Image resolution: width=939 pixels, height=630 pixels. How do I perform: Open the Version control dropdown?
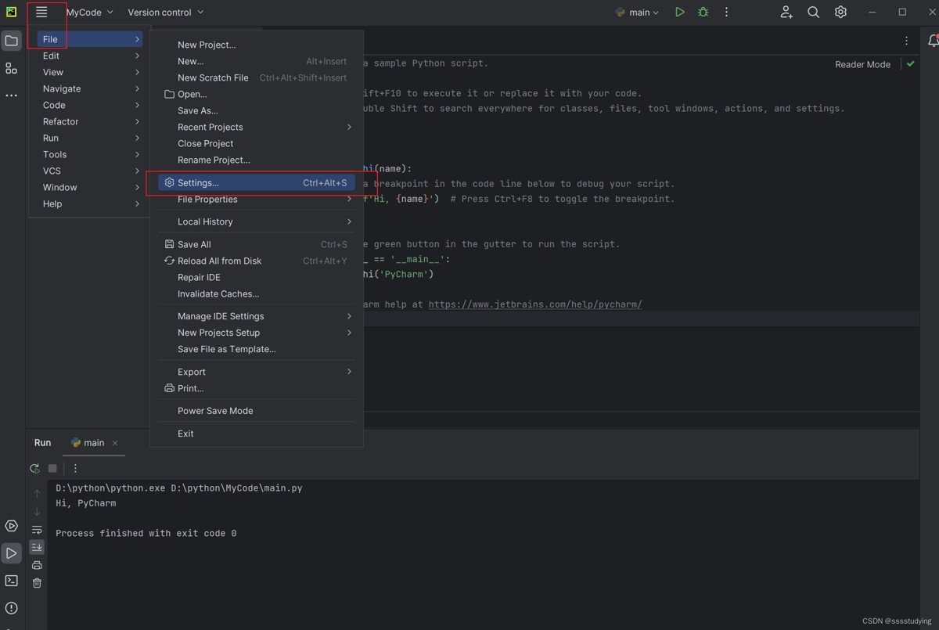(165, 13)
